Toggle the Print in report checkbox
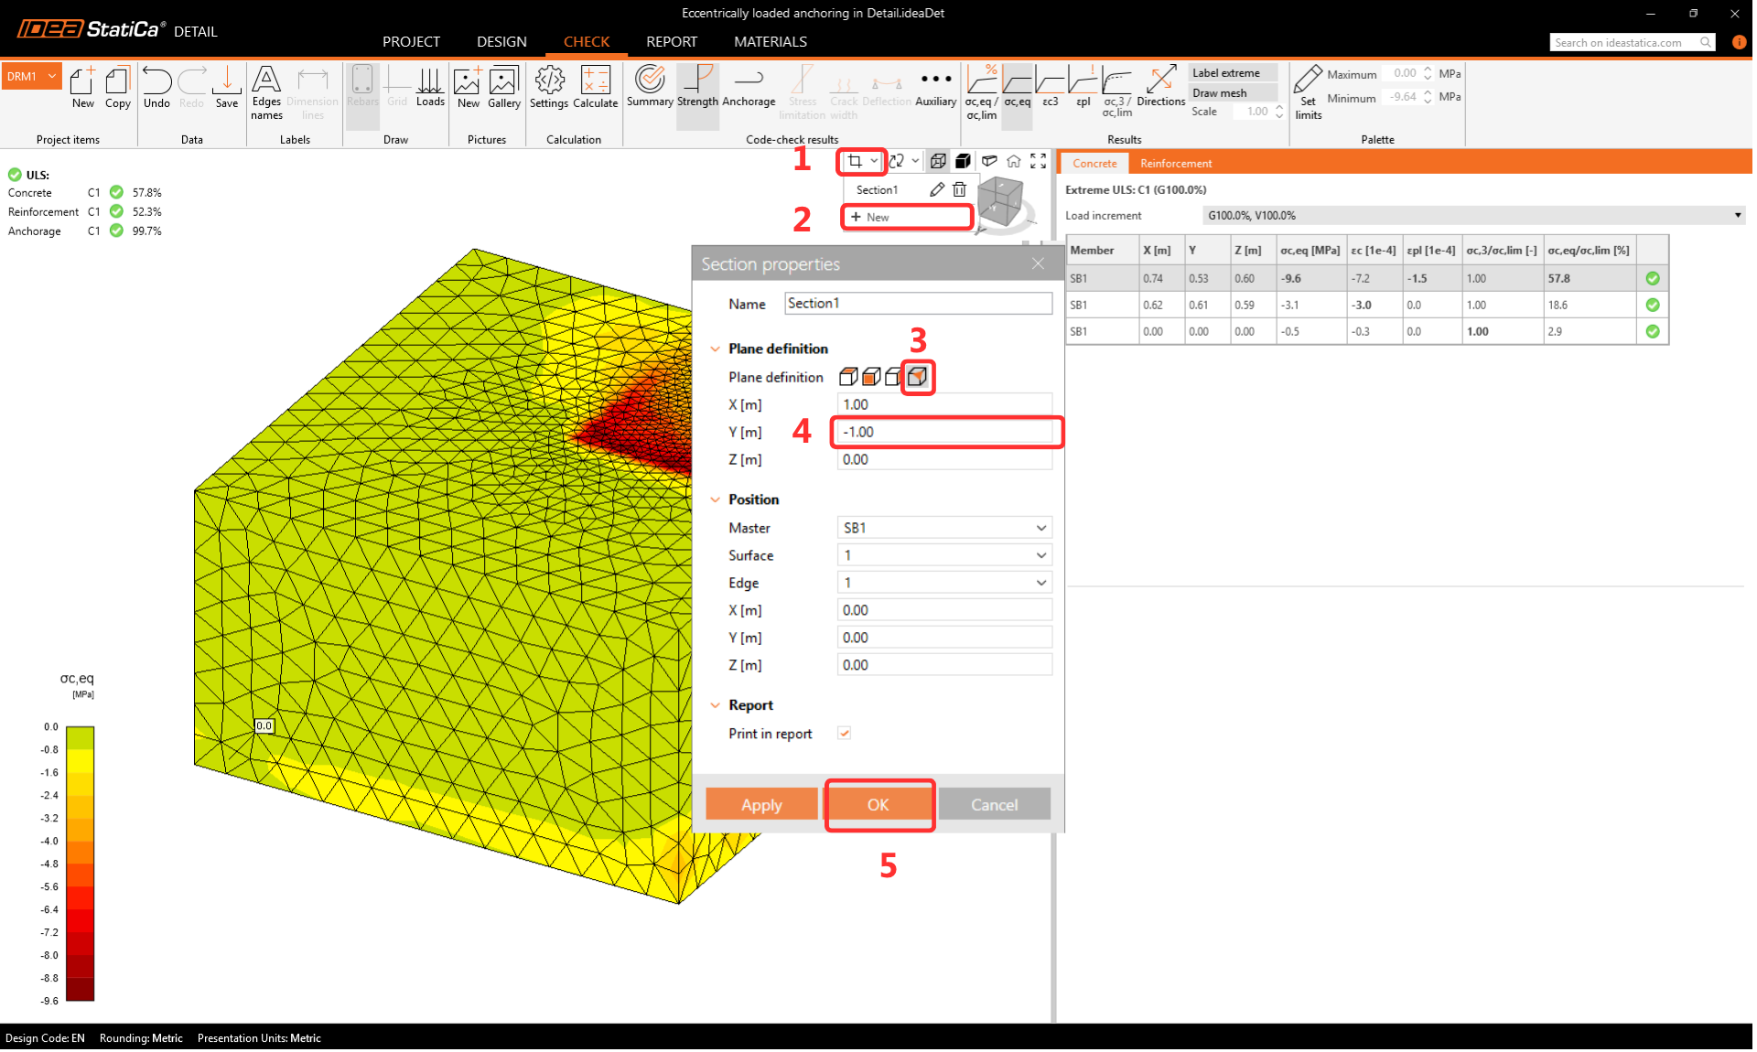This screenshot has height=1052, width=1757. coord(844,734)
